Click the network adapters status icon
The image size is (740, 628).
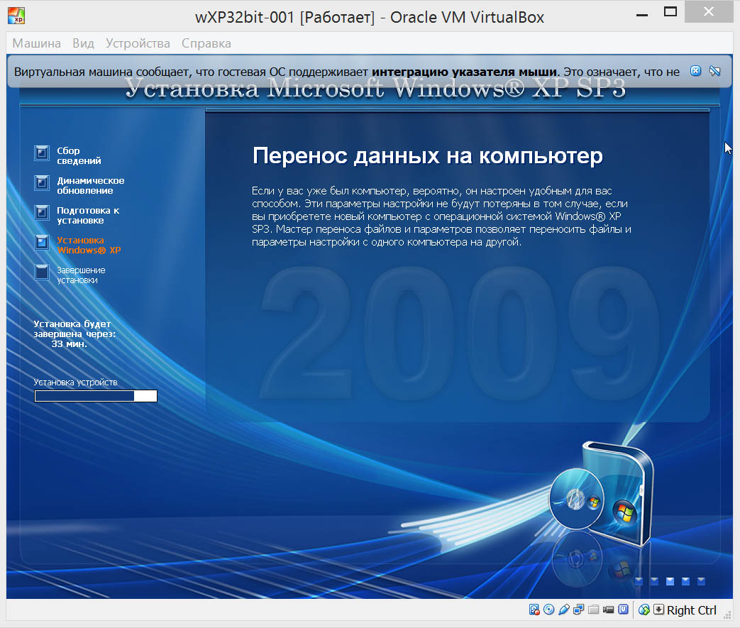(x=579, y=610)
